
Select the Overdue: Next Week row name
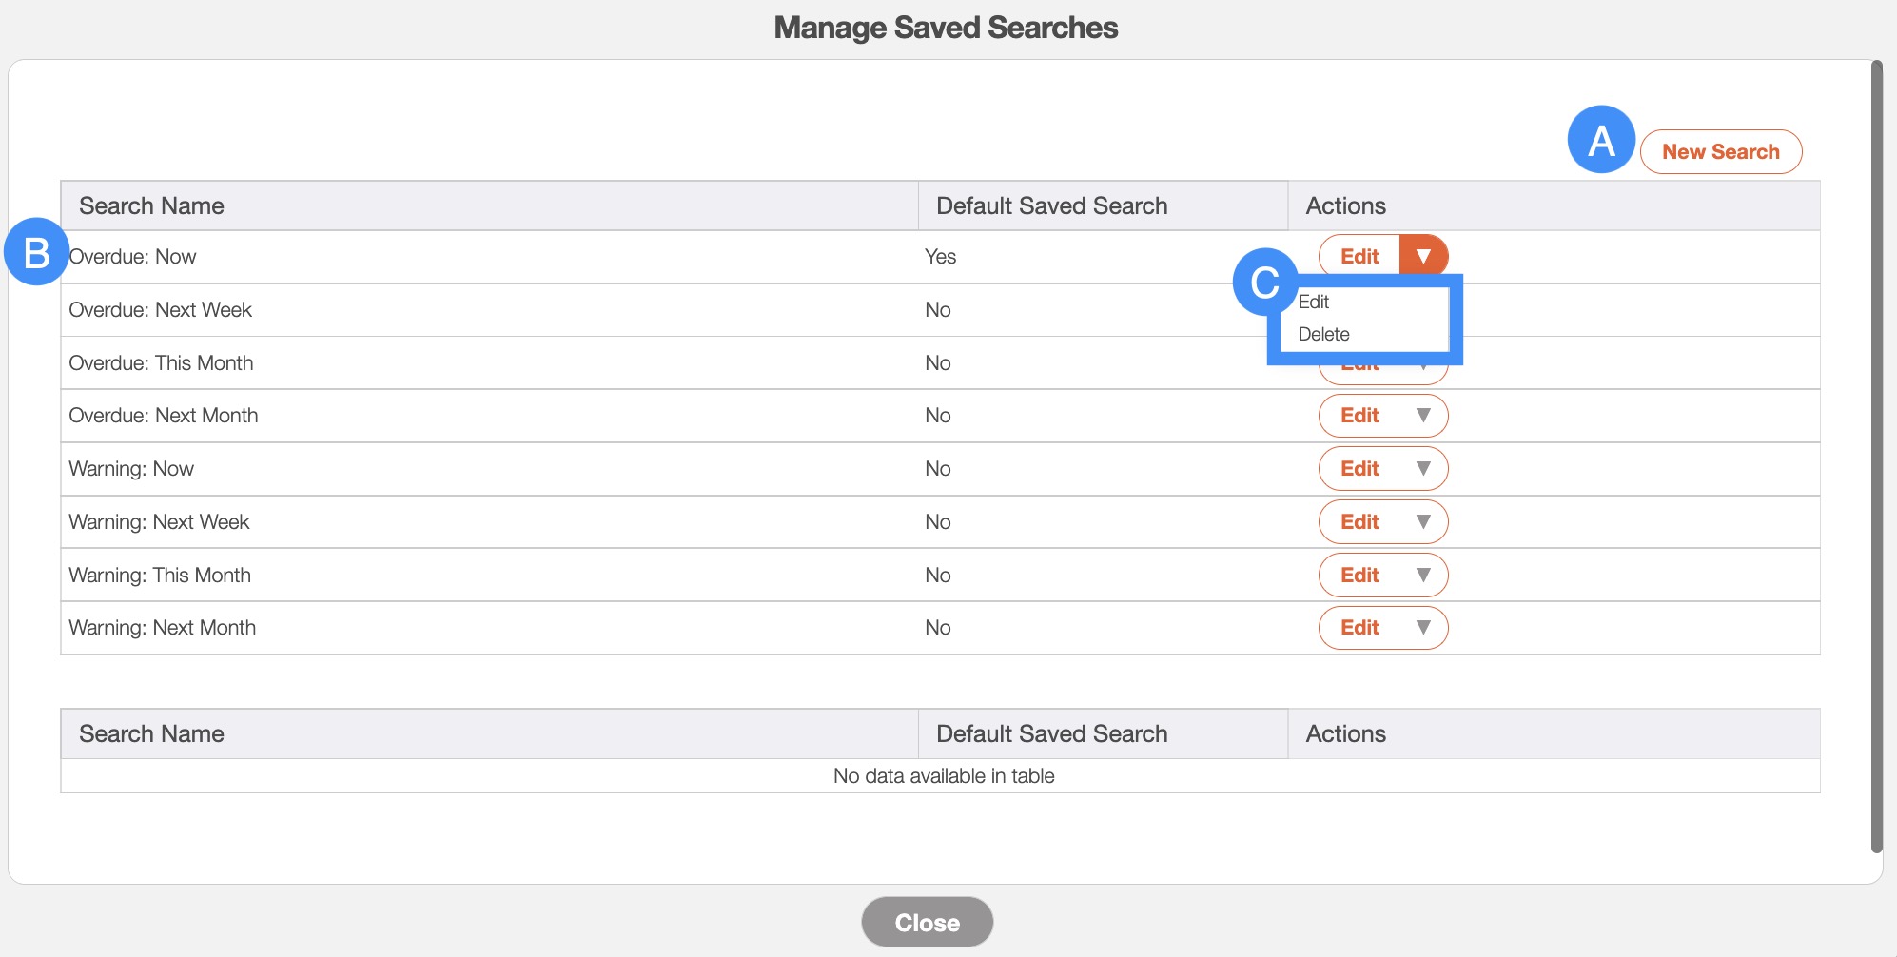pyautogui.click(x=160, y=310)
